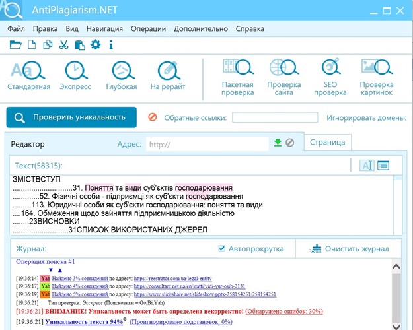This screenshot has height=330, width=413.
Task: Click 'СПИСОК ВИКОРИСТАНИХ ДЖЕРЕЛ' in editor
Action: 142,230
